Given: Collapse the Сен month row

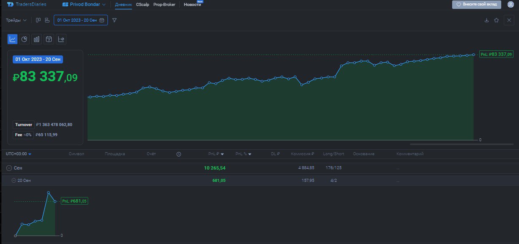Looking at the screenshot, I should [9, 168].
